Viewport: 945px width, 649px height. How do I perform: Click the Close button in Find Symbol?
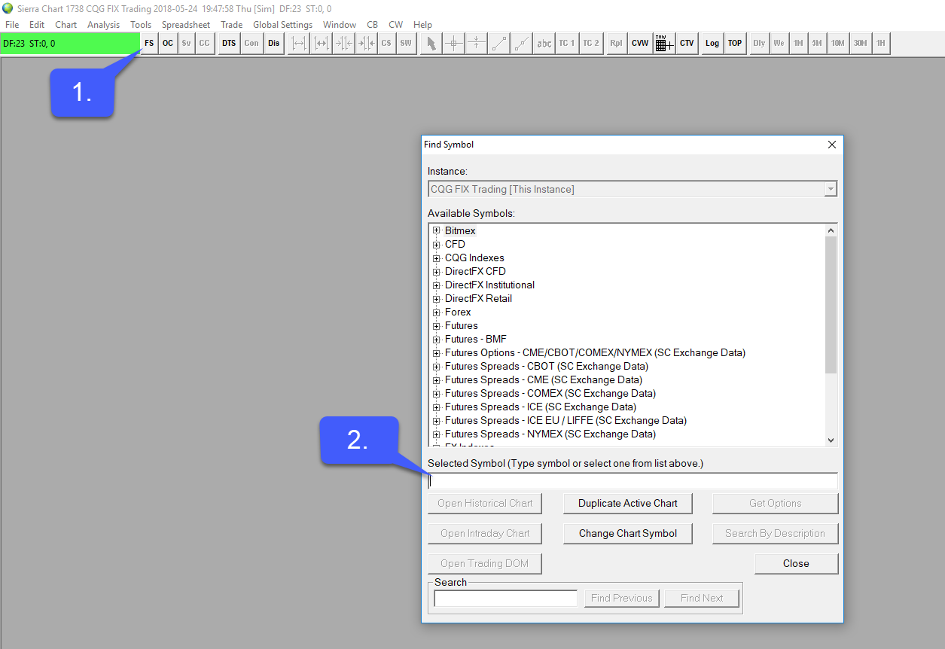[796, 564]
